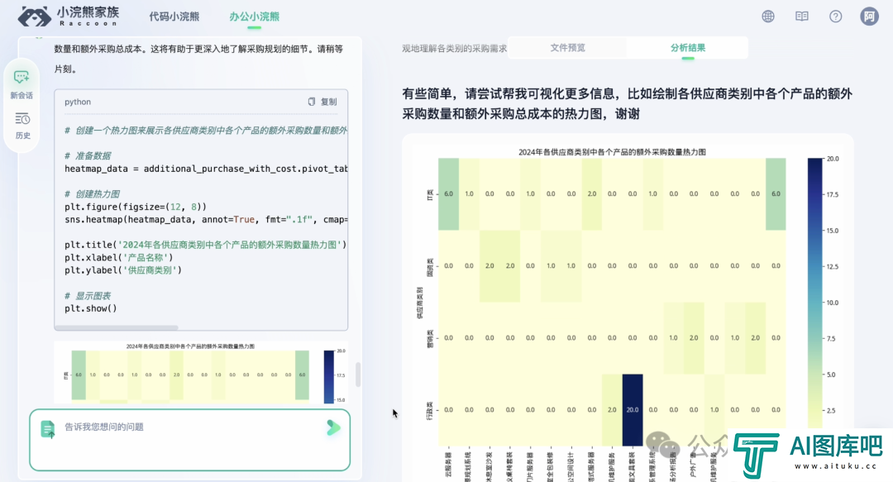The image size is (893, 482).
Task: Click the heatmap title 2024年各供应商类别
Action: (x=612, y=152)
